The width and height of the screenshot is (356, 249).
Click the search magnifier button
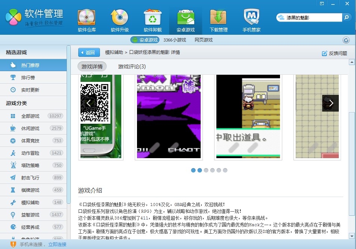[x=347, y=18]
